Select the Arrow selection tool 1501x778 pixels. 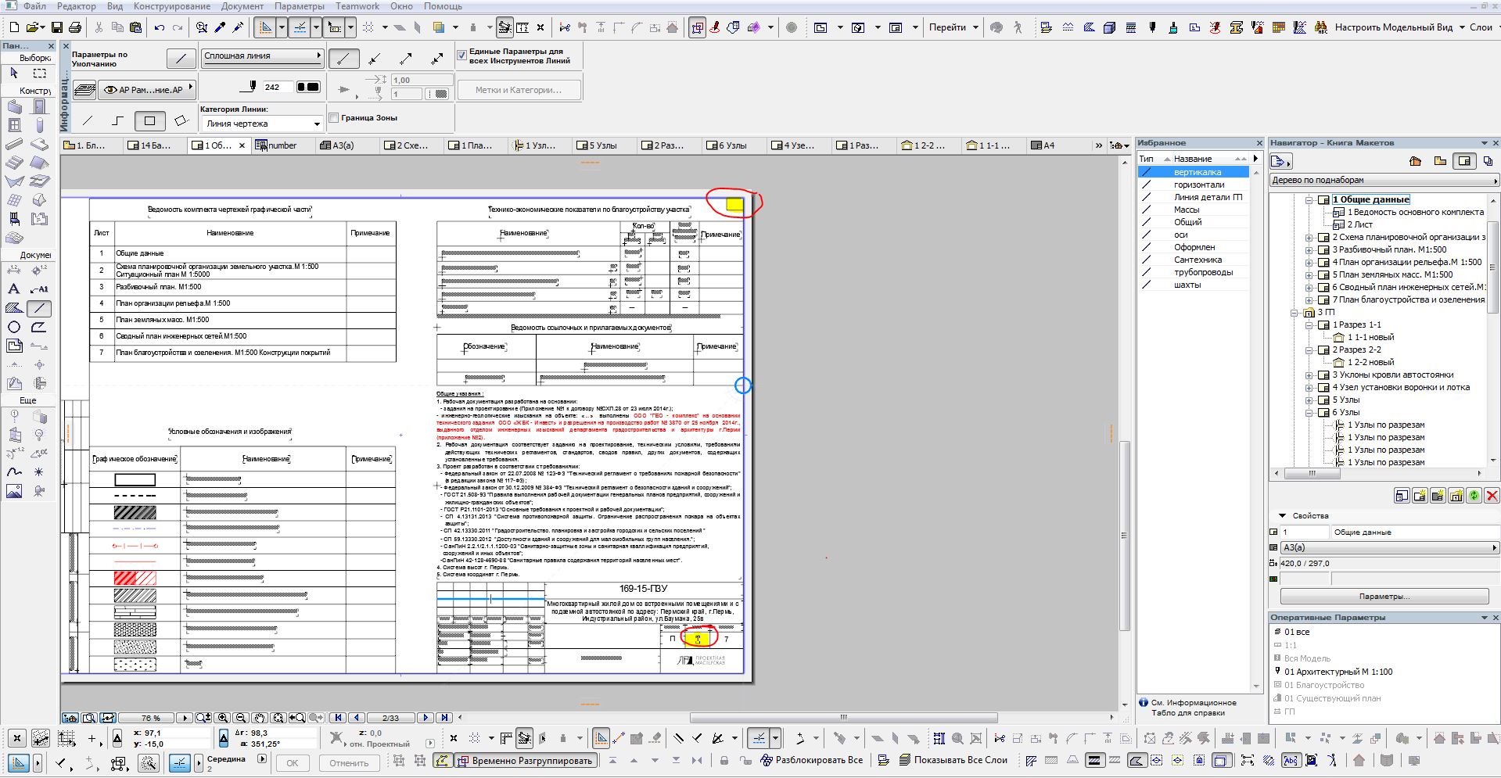click(14, 73)
